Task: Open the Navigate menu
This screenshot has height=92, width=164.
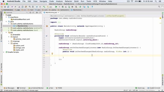Action: [x=43, y=1]
